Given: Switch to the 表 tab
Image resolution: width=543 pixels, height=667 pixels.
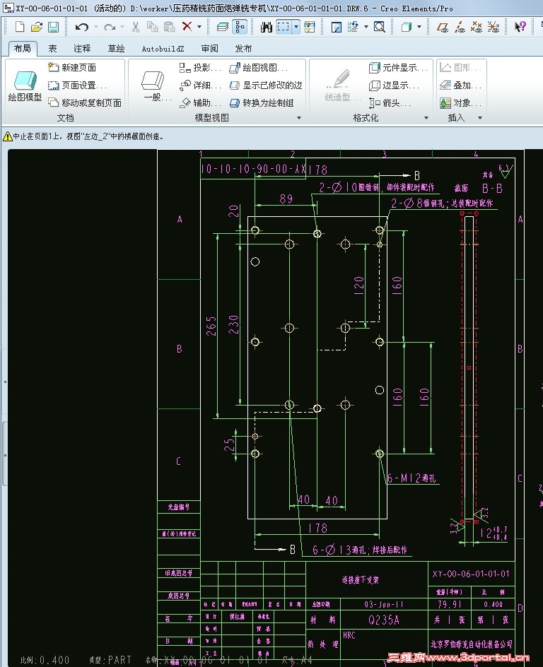Looking at the screenshot, I should (x=52, y=49).
